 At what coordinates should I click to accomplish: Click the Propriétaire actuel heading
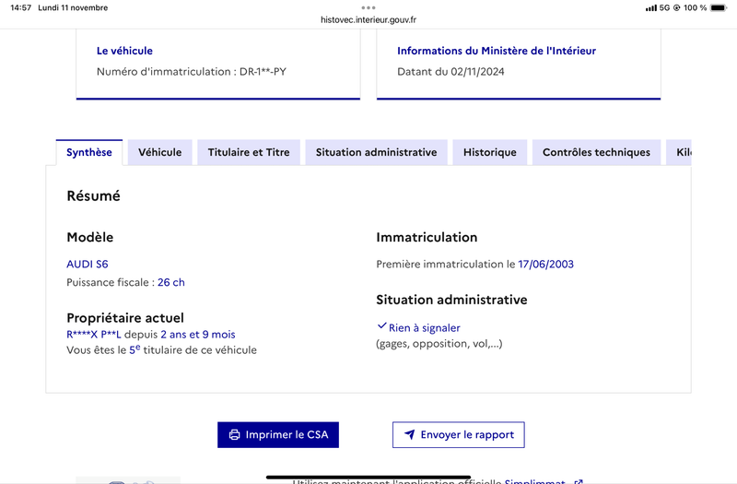[125, 318]
